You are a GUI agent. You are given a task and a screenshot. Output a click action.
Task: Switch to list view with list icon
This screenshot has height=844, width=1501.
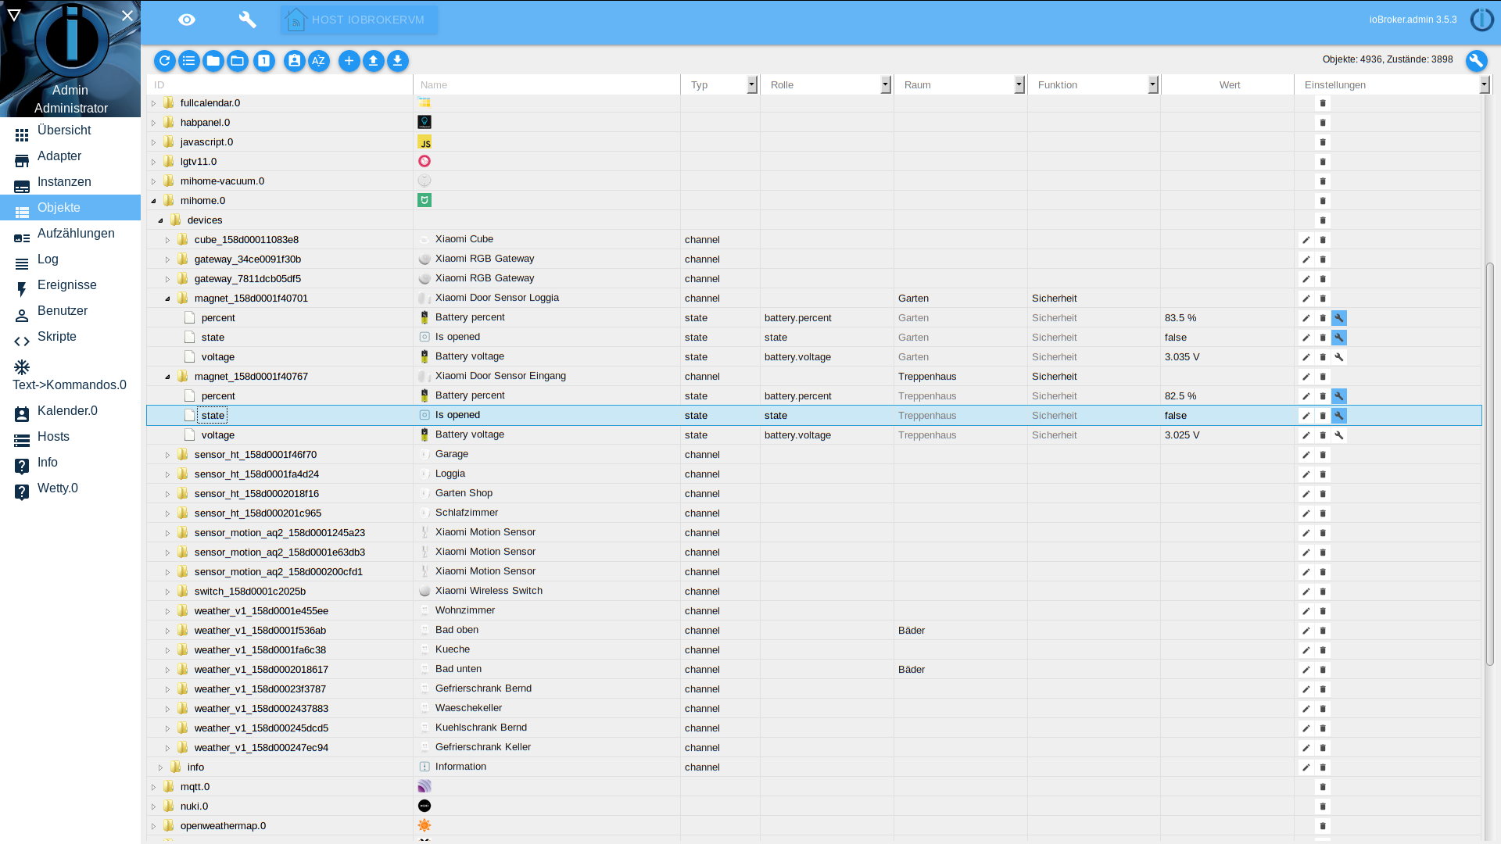[188, 61]
